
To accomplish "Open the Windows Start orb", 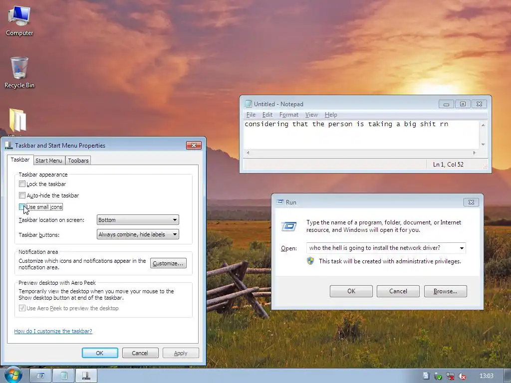I will tap(12, 375).
